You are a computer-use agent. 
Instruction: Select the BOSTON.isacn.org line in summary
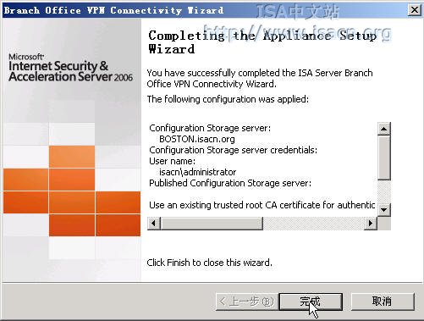(197, 139)
